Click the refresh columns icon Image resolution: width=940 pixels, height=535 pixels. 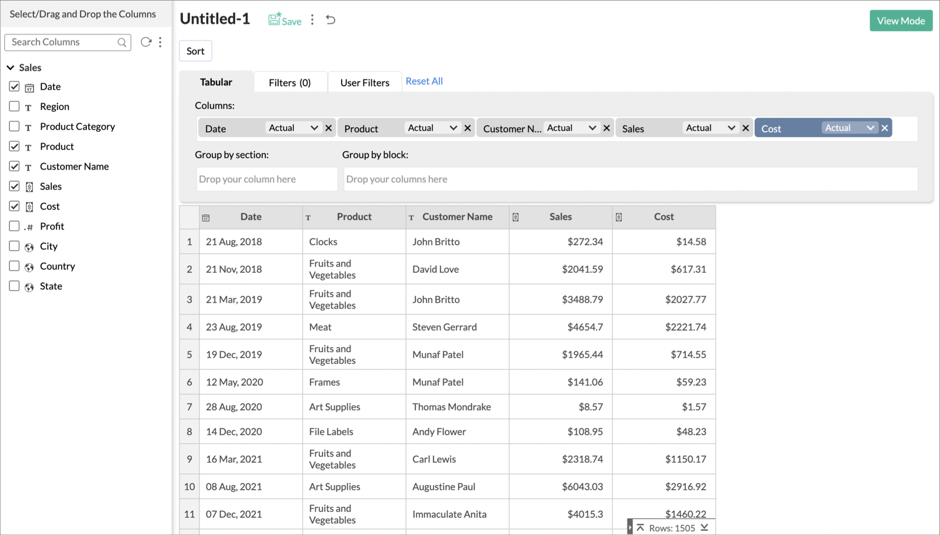point(146,42)
